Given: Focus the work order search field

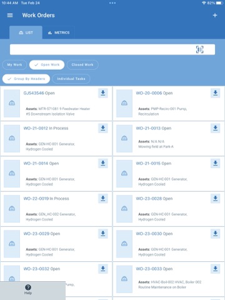Looking at the screenshot, I should pyautogui.click(x=112, y=49).
